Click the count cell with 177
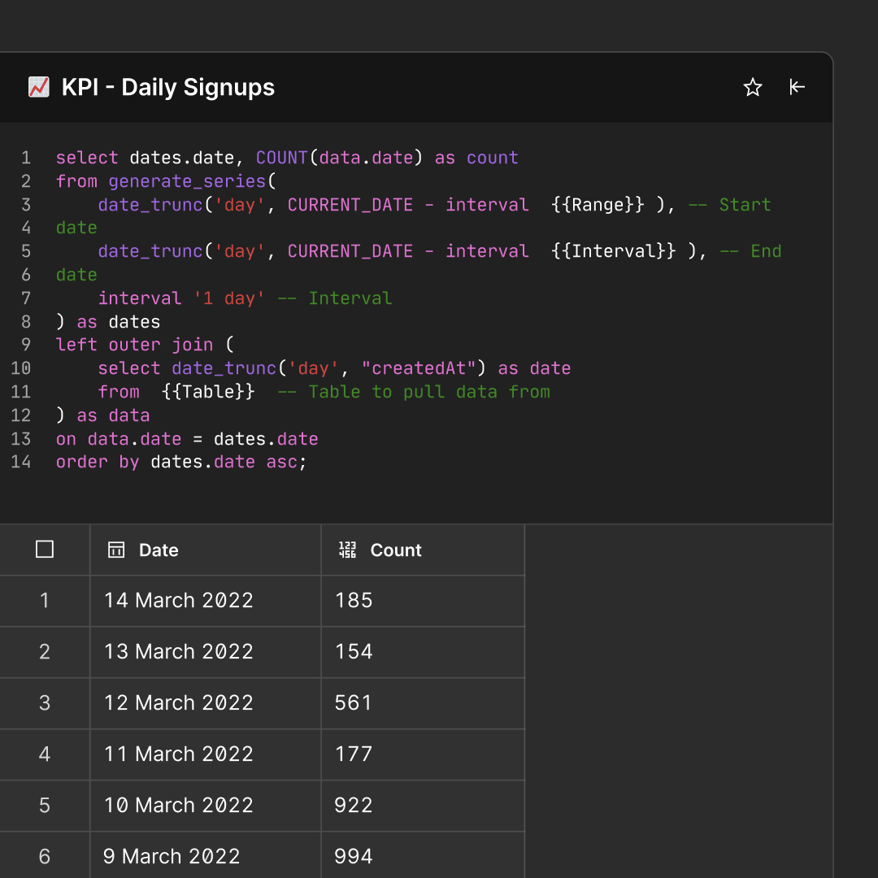The image size is (878, 878). pos(423,754)
